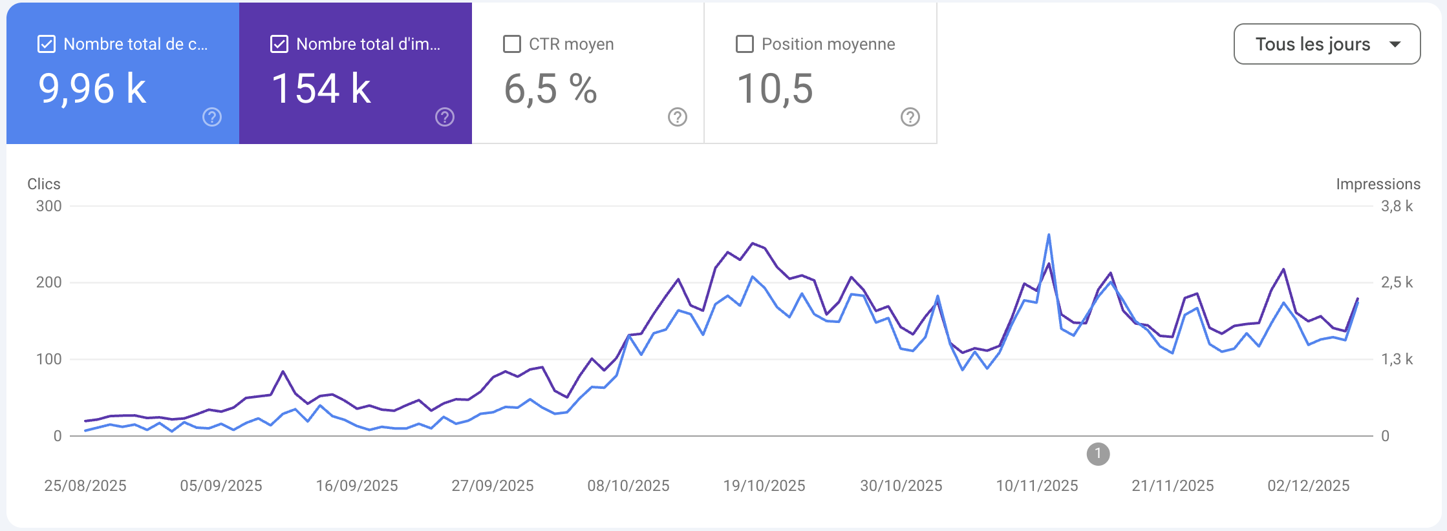The image size is (1447, 531).
Task: Enable the Position moyenne checkbox
Action: click(744, 44)
